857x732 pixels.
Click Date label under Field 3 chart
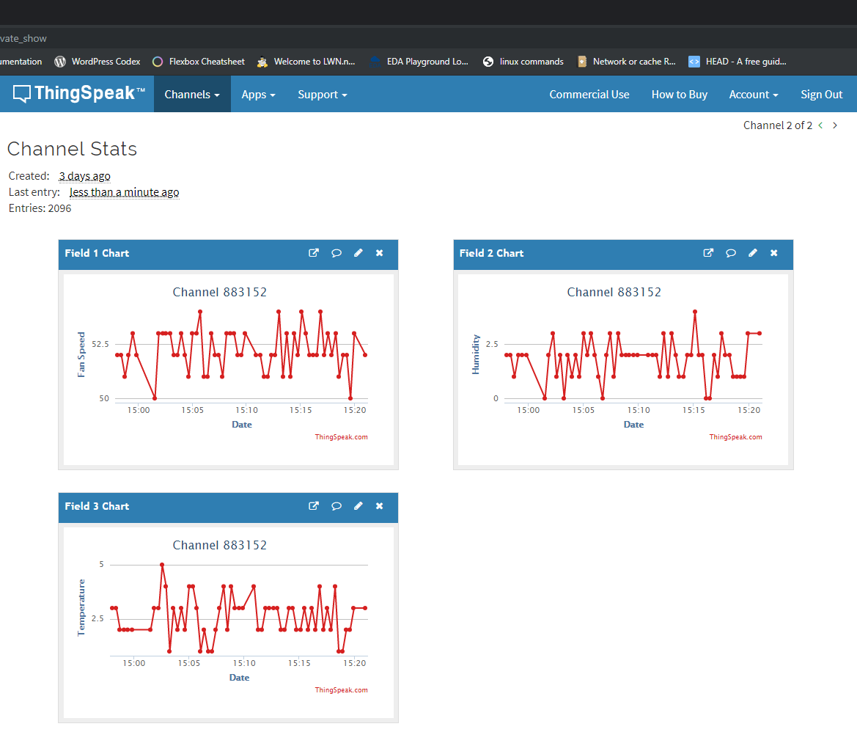[239, 677]
